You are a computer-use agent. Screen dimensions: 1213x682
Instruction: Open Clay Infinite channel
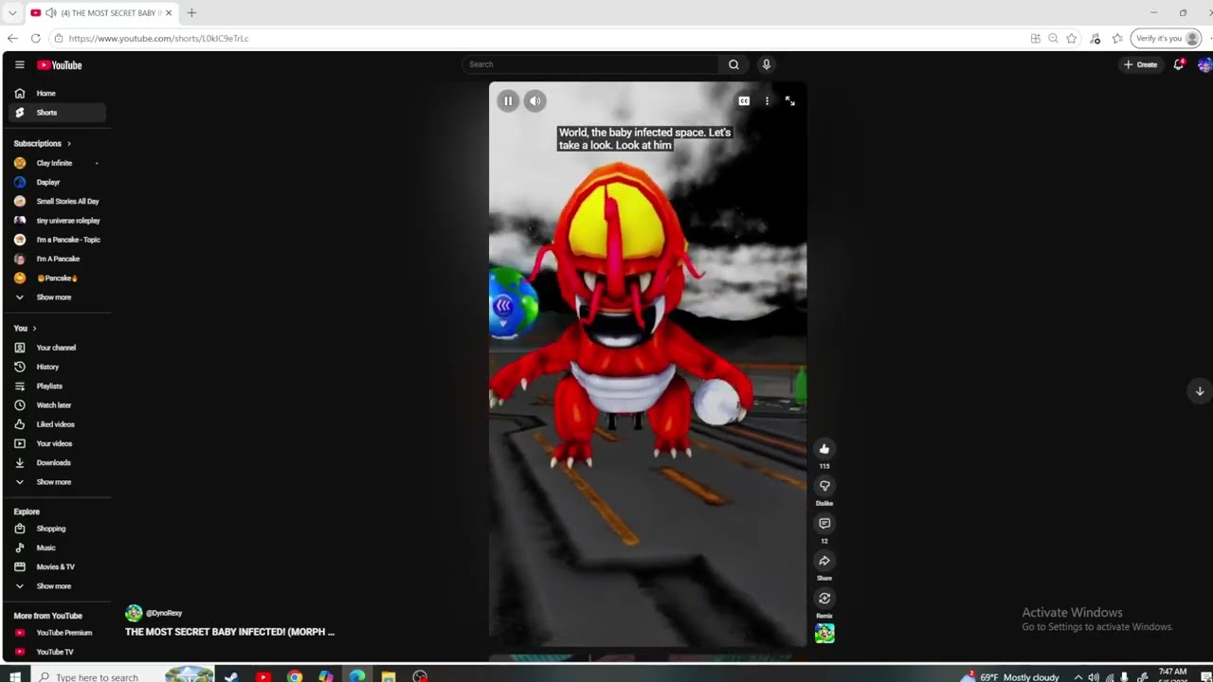click(57, 163)
